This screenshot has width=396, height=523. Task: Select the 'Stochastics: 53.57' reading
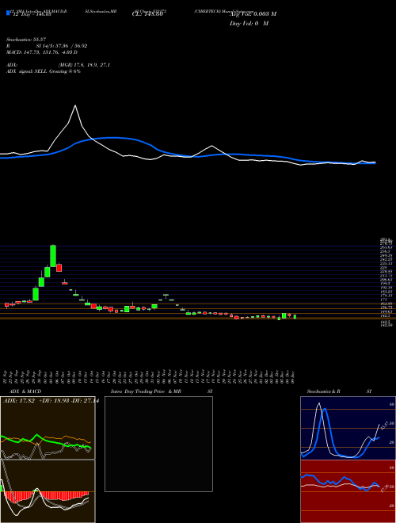(26, 40)
